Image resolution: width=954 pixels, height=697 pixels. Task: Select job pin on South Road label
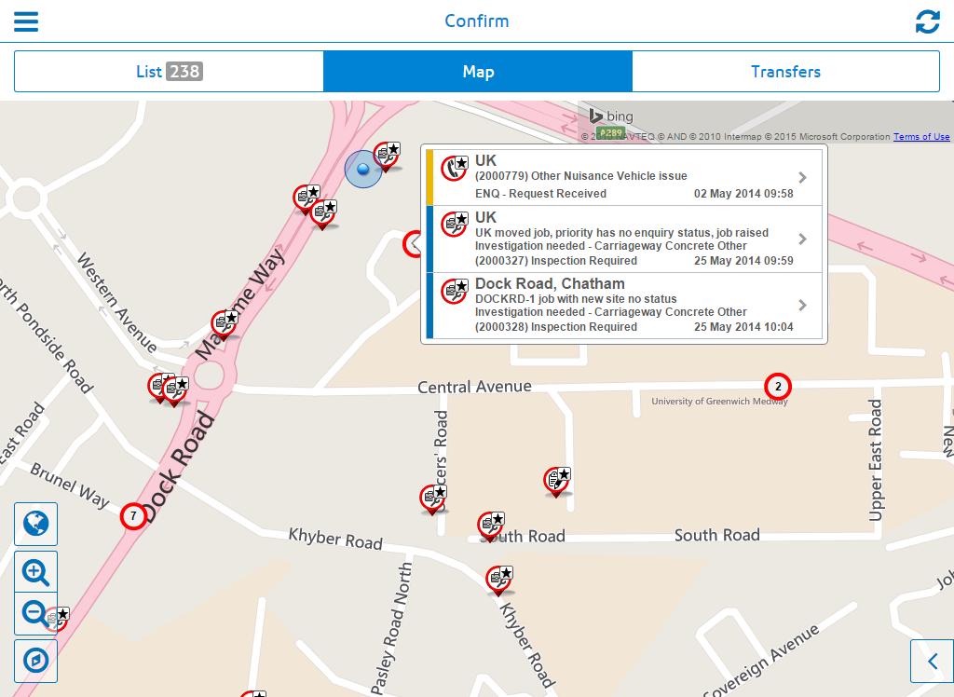[490, 526]
